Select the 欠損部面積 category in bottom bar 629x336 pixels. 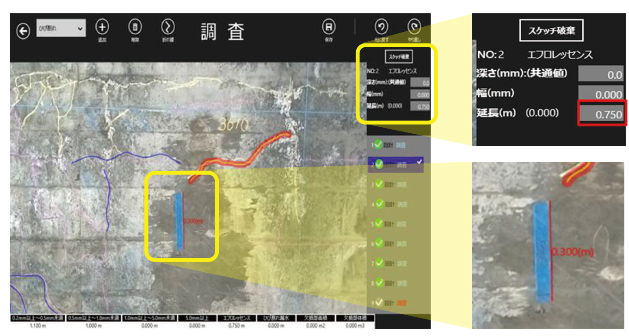tap(314, 318)
